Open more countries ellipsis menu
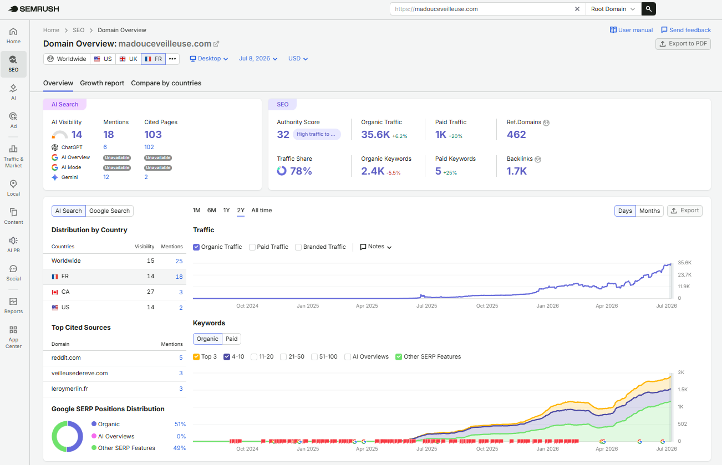The height and width of the screenshot is (465, 722). (172, 59)
